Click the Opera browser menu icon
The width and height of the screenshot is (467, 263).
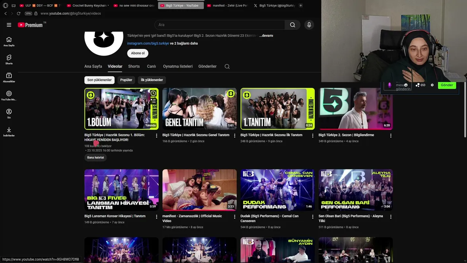pyautogui.click(x=5, y=5)
